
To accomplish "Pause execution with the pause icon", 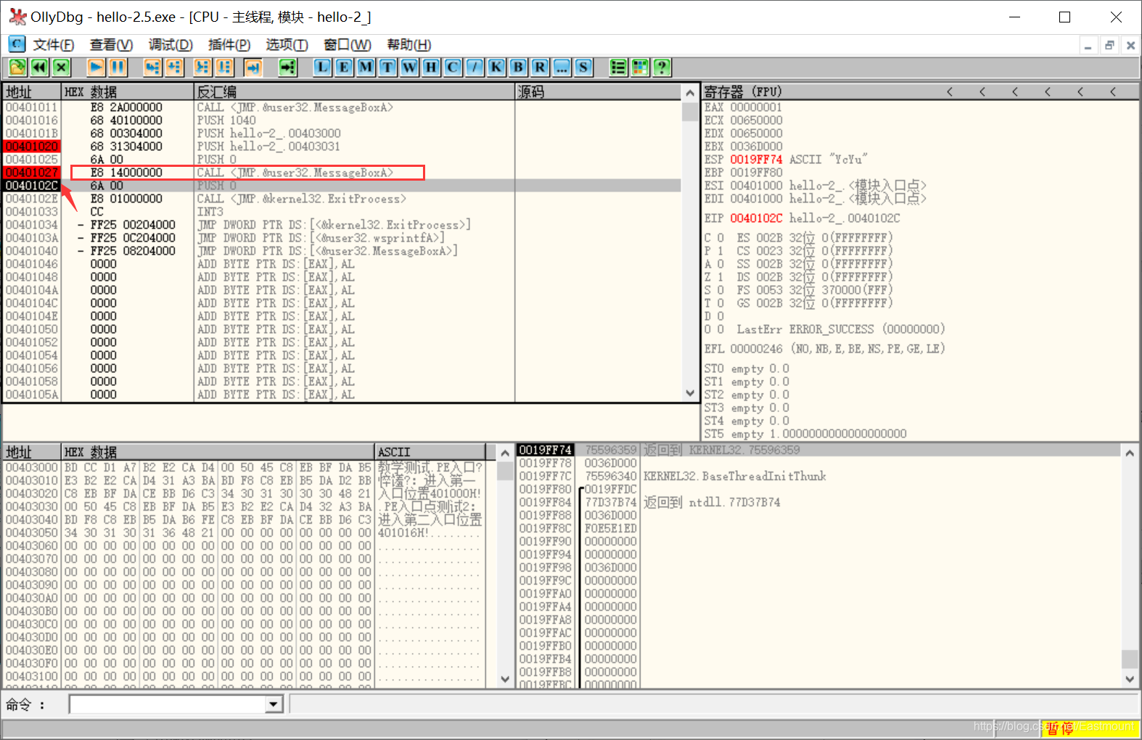I will 118,67.
